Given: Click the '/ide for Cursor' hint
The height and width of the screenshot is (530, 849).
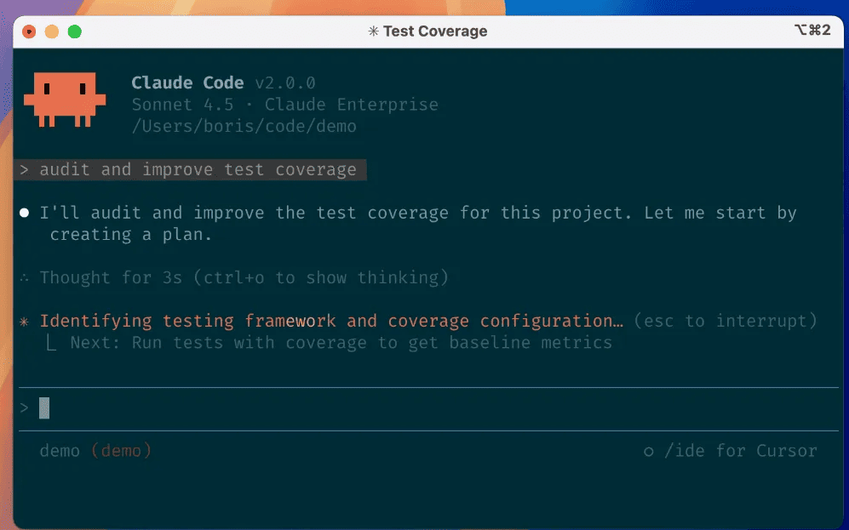Looking at the screenshot, I should click(739, 451).
